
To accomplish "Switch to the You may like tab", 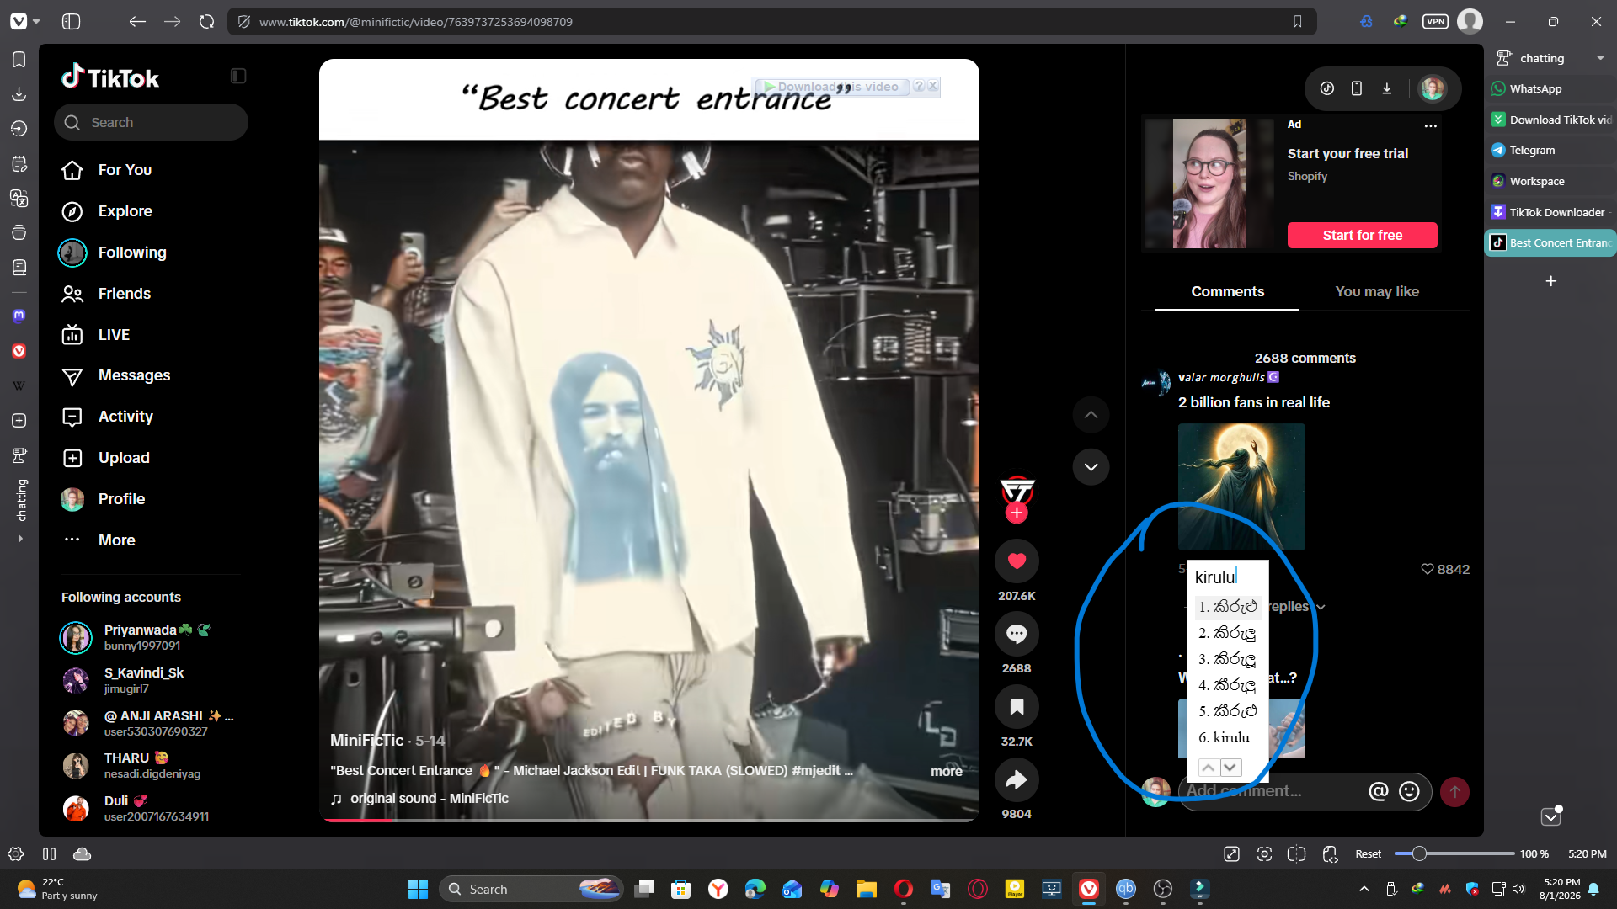I will (1377, 291).
